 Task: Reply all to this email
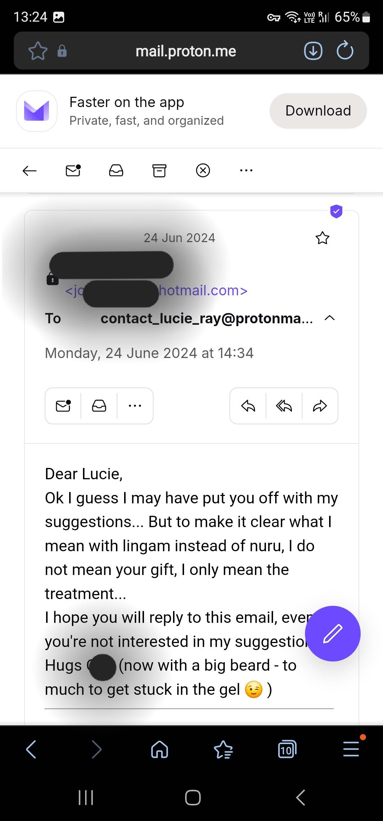(284, 406)
